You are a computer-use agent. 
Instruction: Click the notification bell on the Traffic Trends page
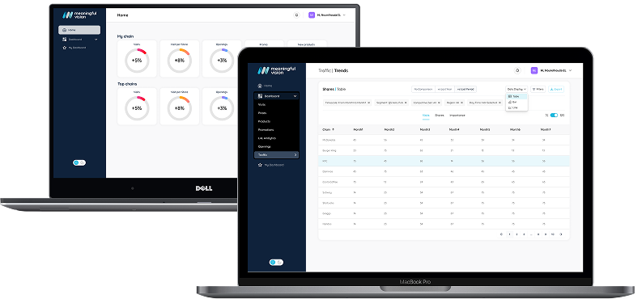[x=517, y=70]
